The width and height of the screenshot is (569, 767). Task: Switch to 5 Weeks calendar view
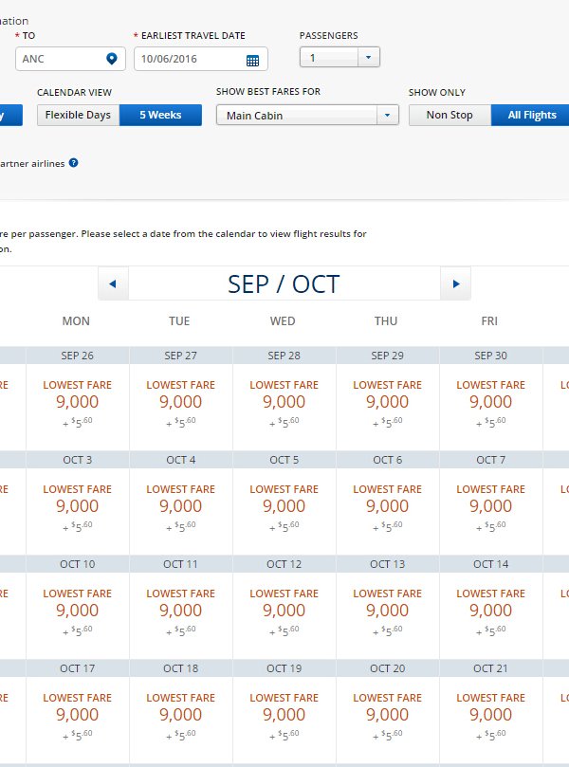(x=166, y=116)
